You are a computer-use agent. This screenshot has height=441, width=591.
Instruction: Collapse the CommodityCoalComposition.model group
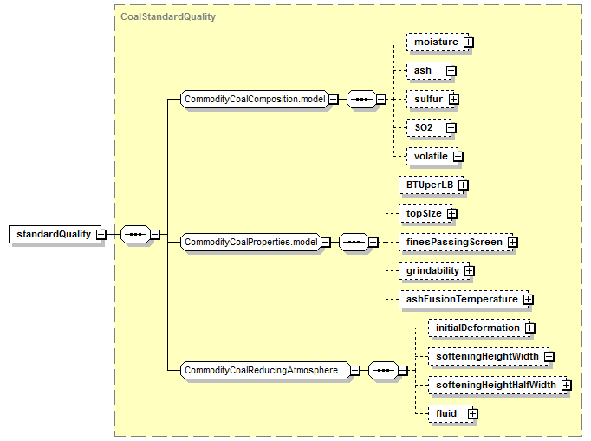pos(334,99)
